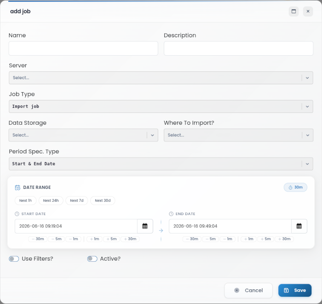The image size is (322, 304).
Task: Click the maximize dialog icon
Action: point(293,12)
